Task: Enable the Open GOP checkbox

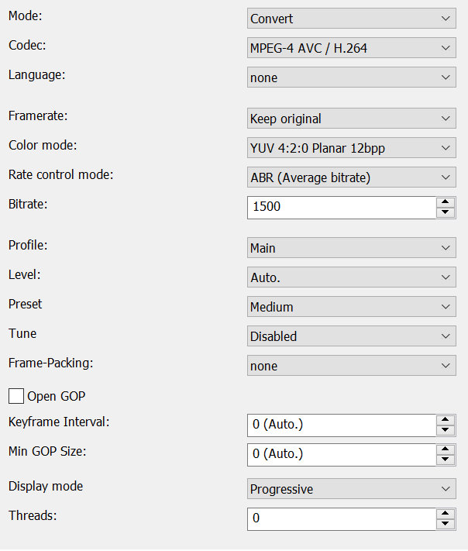Action: pos(16,396)
